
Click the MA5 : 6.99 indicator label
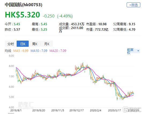tap(21, 51)
